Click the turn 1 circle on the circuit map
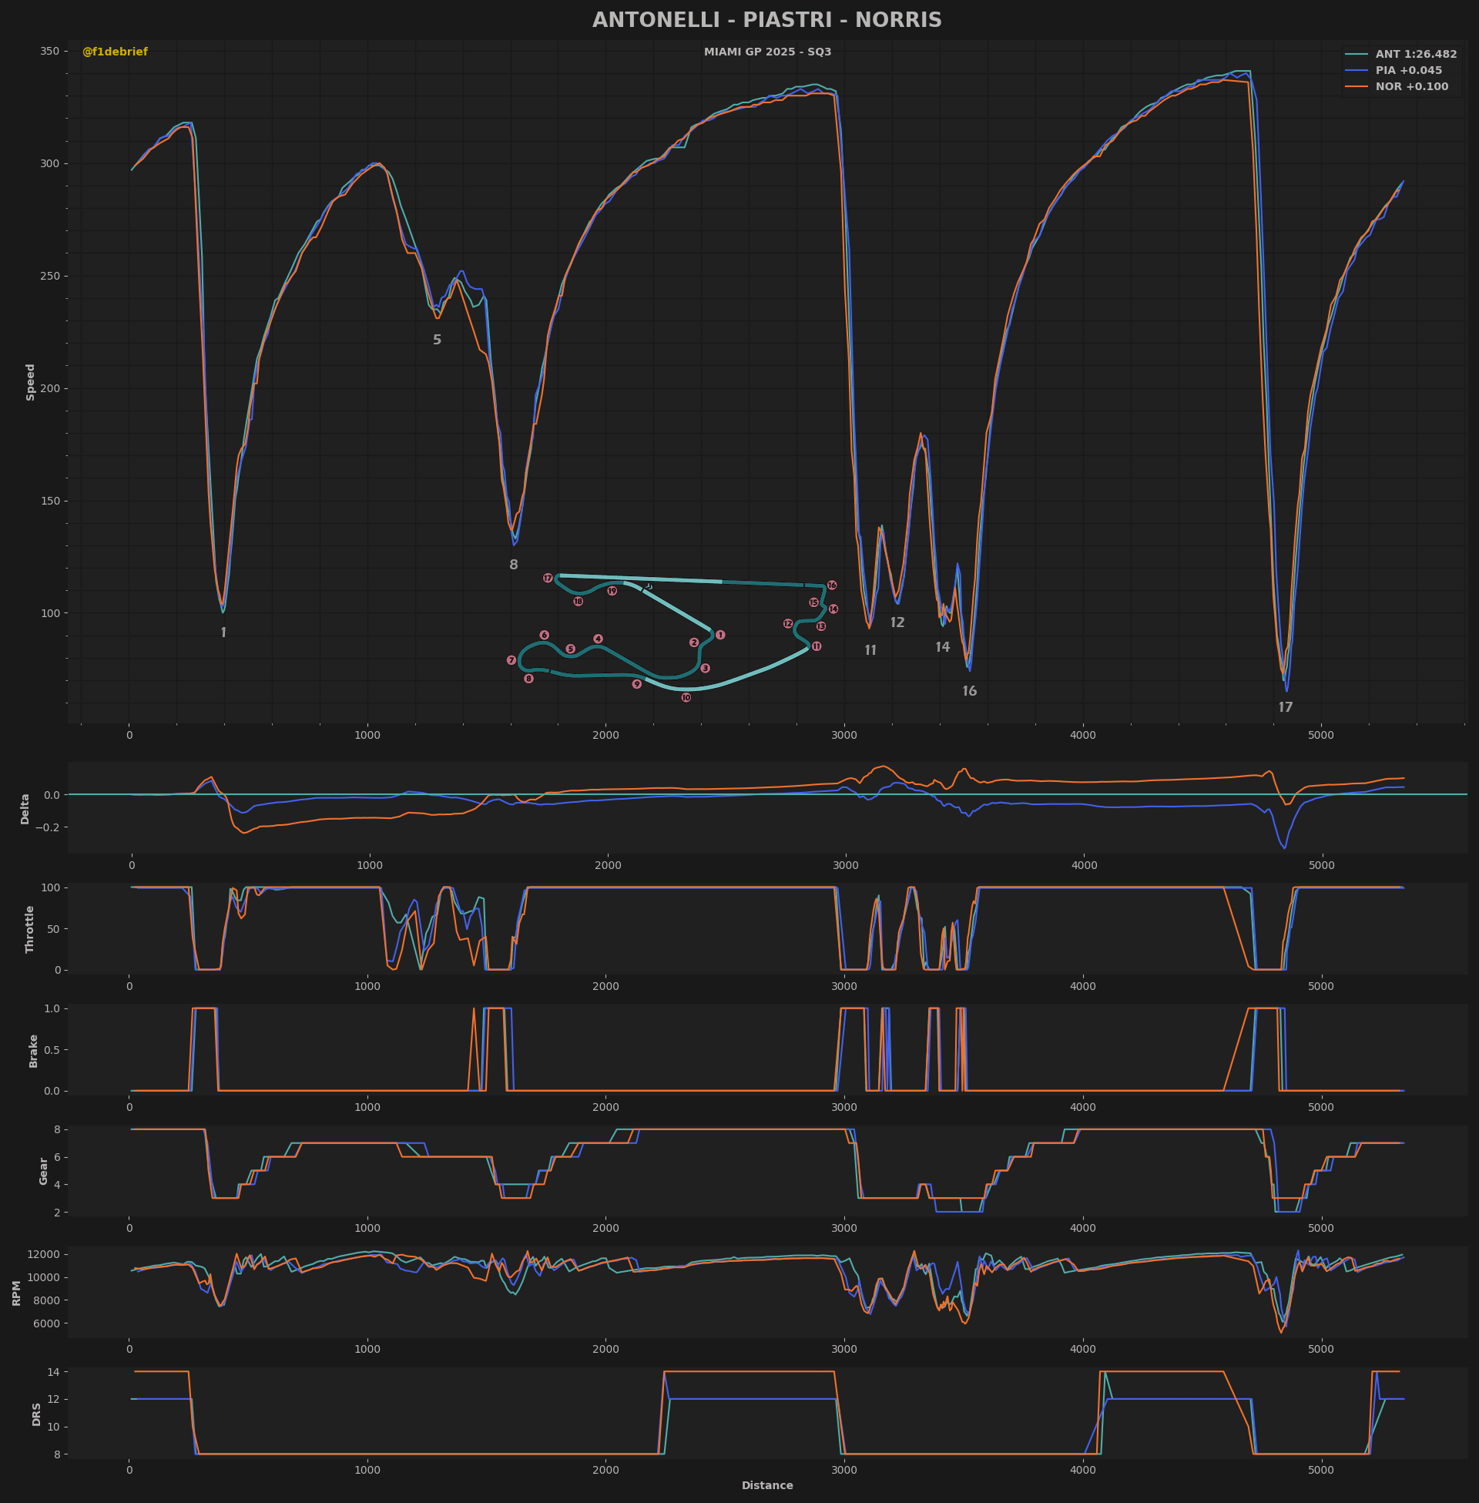The height and width of the screenshot is (1503, 1479). coord(720,635)
